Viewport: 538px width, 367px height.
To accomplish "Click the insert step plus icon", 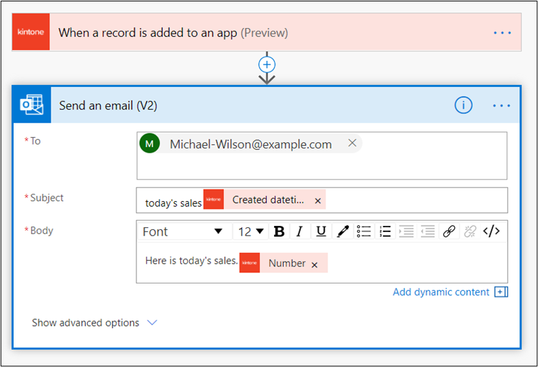I will tap(267, 64).
